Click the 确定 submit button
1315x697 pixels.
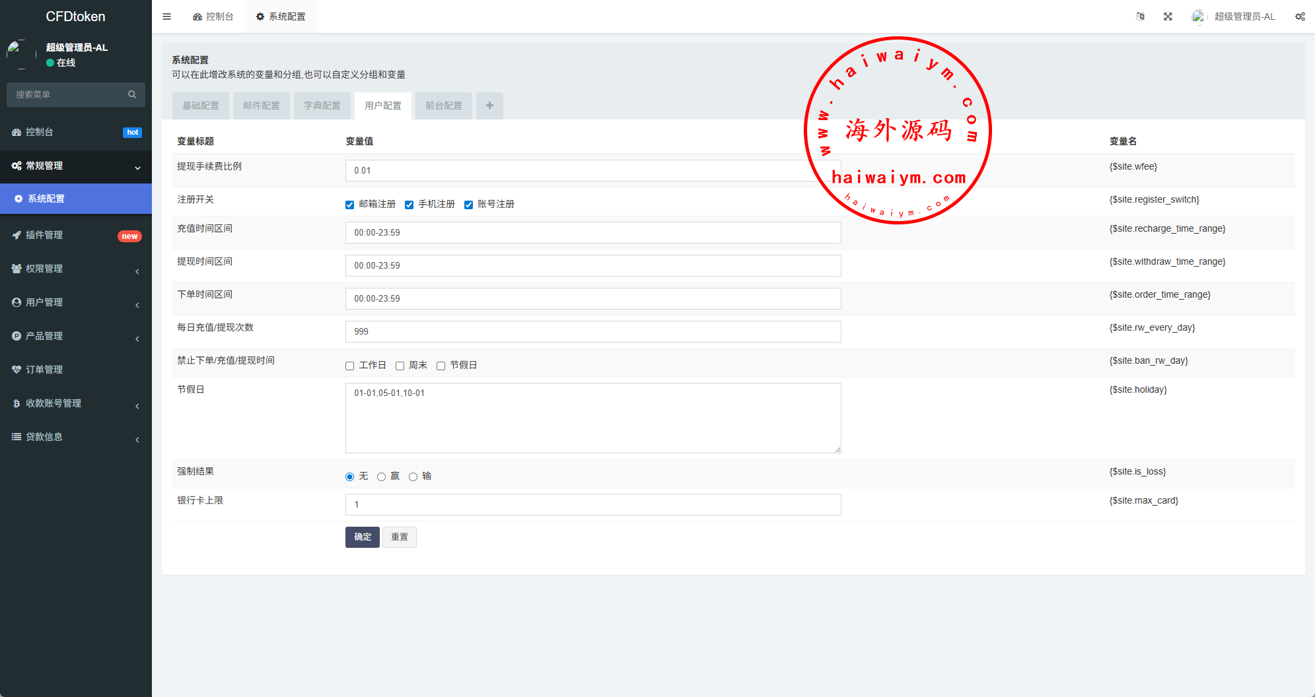click(362, 537)
